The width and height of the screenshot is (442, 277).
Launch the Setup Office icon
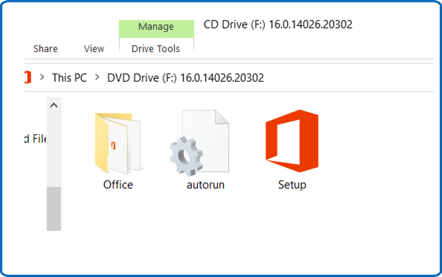pyautogui.click(x=292, y=141)
